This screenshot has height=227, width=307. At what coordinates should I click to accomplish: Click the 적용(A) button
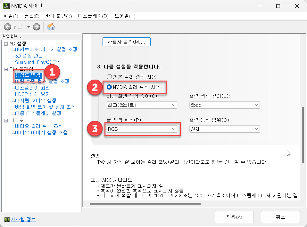tap(234, 217)
